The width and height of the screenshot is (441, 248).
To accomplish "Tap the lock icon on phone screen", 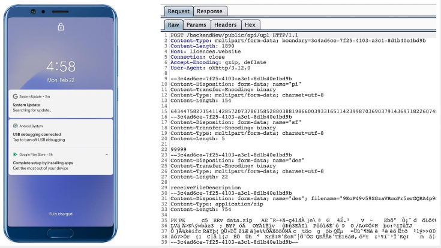I will point(61,27).
